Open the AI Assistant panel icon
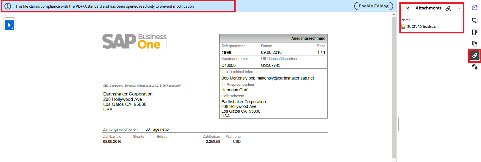Screen dimensions: 481x162 (x=474, y=8)
